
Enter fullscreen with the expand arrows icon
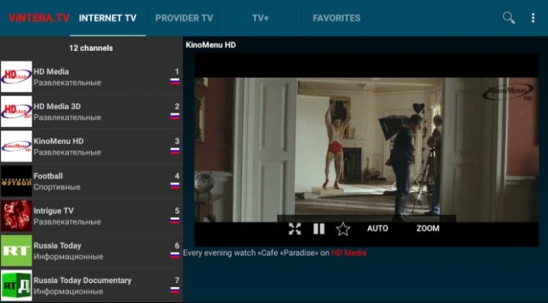295,228
